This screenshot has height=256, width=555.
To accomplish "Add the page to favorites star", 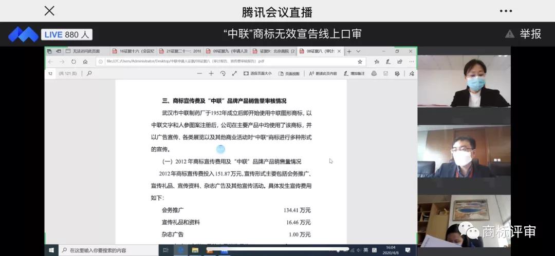I will (x=360, y=62).
